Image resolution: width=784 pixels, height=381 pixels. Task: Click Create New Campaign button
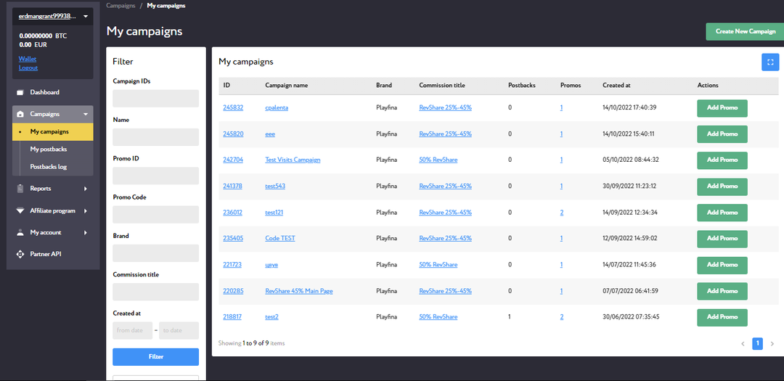pos(745,31)
